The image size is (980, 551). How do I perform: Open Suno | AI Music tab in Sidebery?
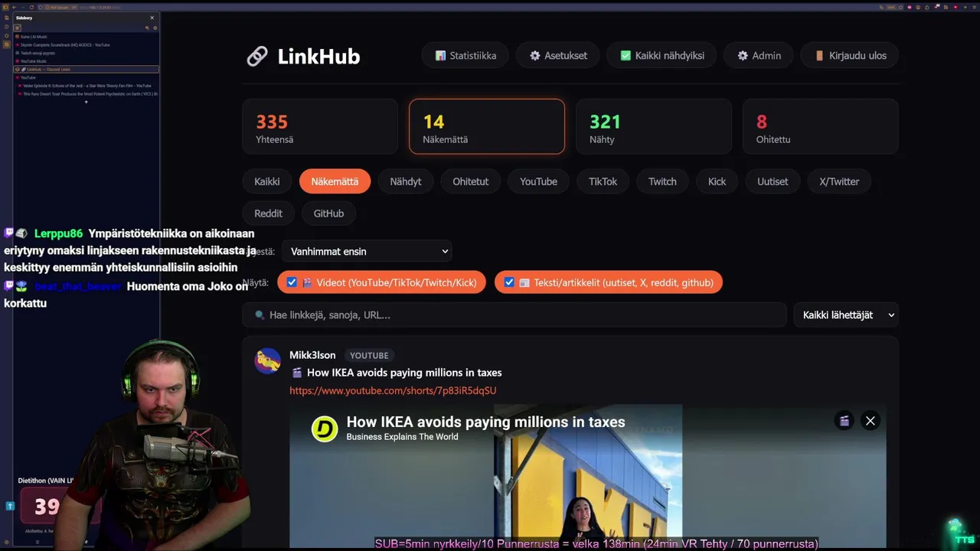point(86,37)
